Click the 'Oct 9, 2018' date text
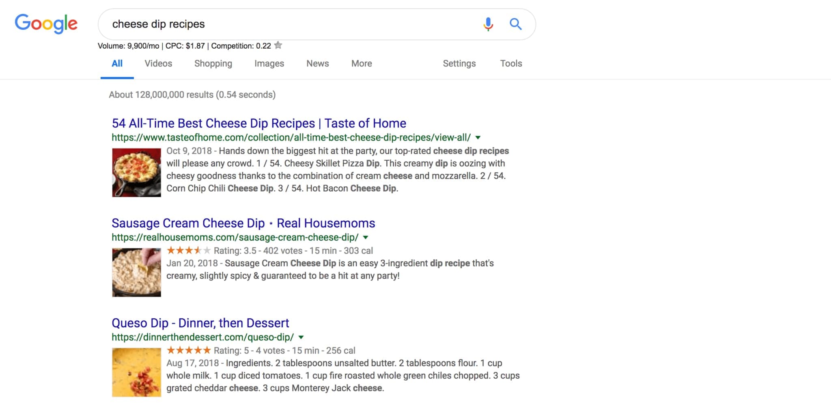This screenshot has height=405, width=831. pos(189,151)
